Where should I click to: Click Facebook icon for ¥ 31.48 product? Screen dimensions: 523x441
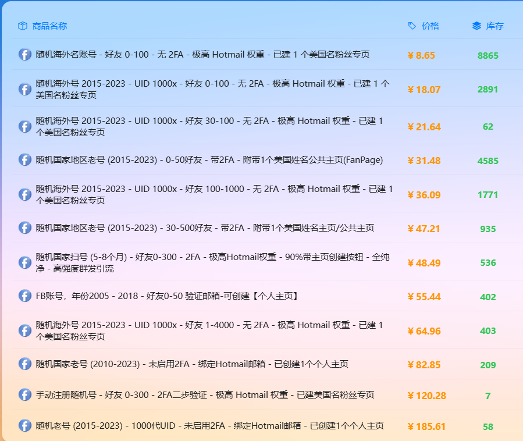(x=25, y=160)
